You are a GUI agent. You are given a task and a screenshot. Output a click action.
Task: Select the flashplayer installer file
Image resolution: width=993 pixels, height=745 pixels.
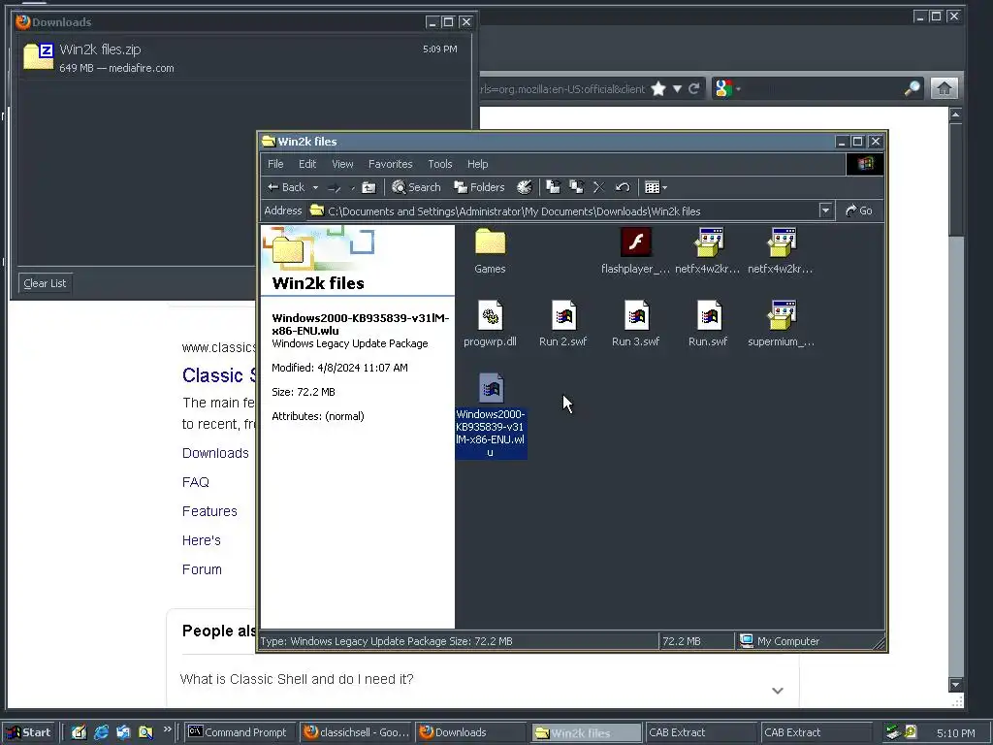pos(635,251)
